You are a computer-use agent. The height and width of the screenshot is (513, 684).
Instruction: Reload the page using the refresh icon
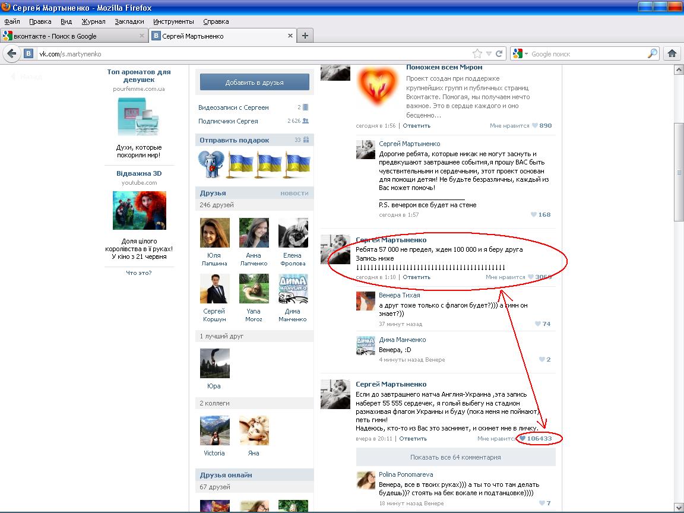tap(499, 53)
